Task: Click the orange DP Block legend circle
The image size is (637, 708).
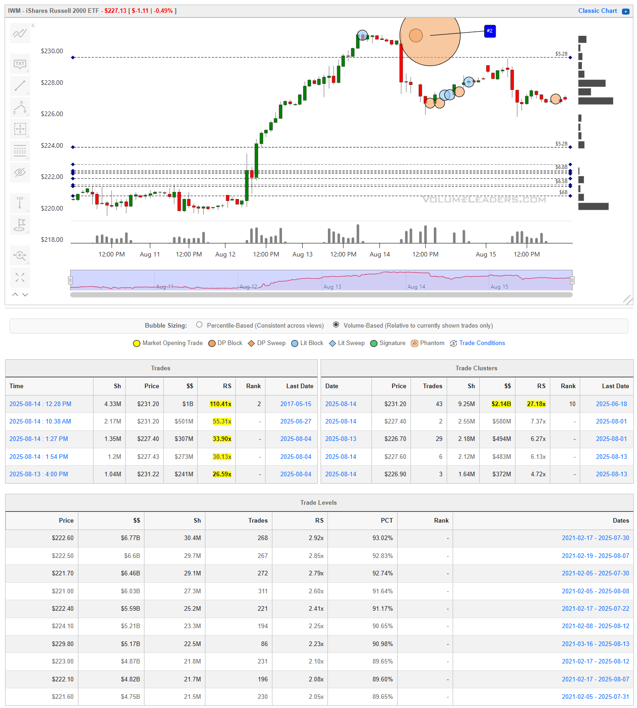Action: coord(212,343)
